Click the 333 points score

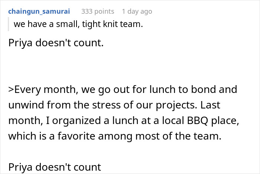tap(97, 11)
